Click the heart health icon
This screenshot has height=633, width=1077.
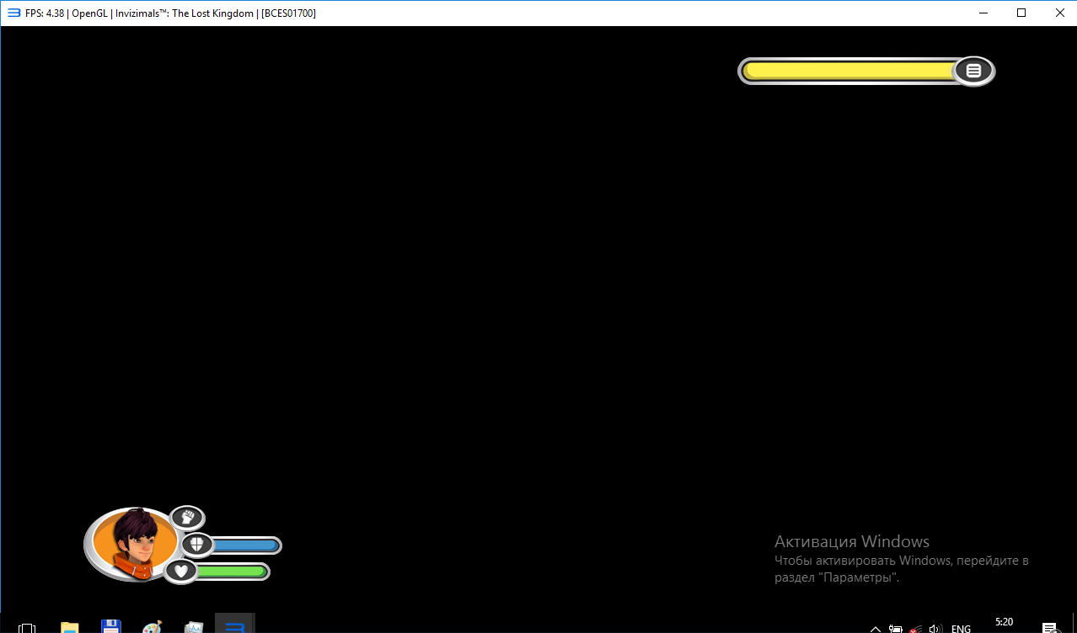(x=180, y=572)
